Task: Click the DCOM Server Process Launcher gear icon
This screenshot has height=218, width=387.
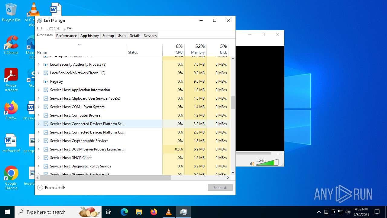Action: pos(46,149)
